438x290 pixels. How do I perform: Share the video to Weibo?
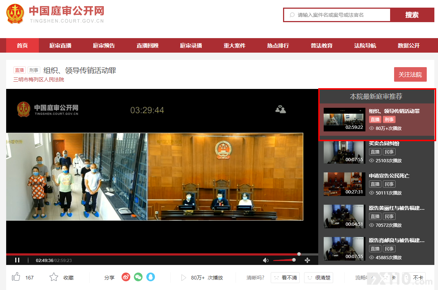[x=126, y=277]
